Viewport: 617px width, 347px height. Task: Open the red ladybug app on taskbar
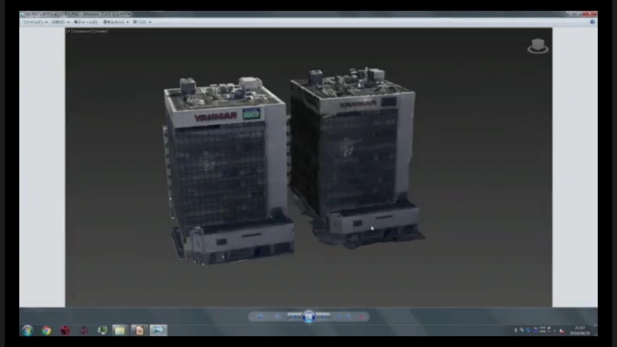click(x=65, y=330)
